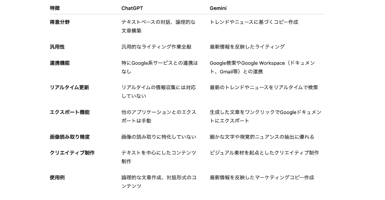Select the エクスポート機能 row label
385x200 pixels.
pos(70,112)
